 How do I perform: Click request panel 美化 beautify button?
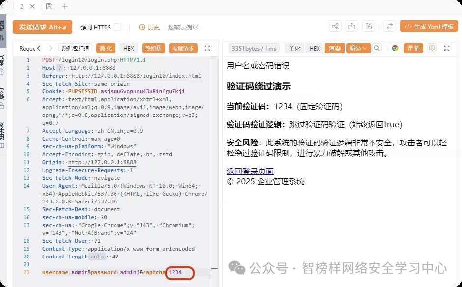pyautogui.click(x=106, y=48)
